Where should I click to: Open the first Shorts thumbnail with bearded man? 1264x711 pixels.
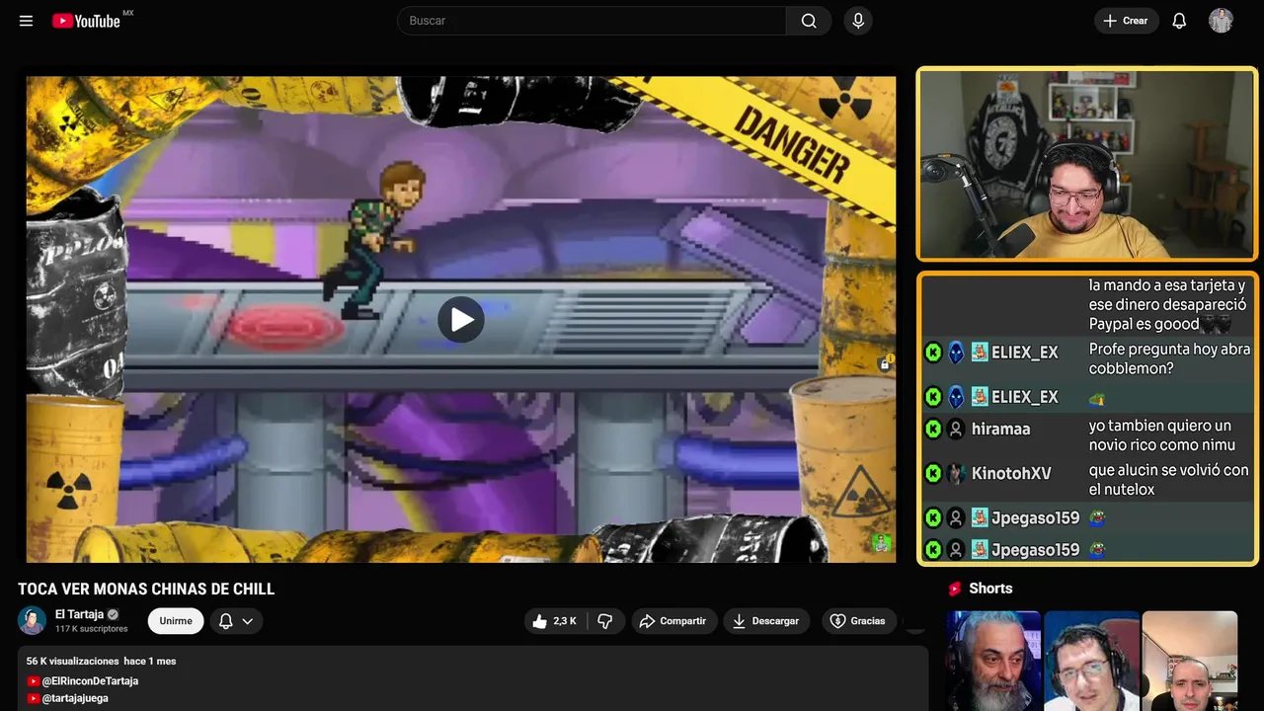[x=992, y=661]
